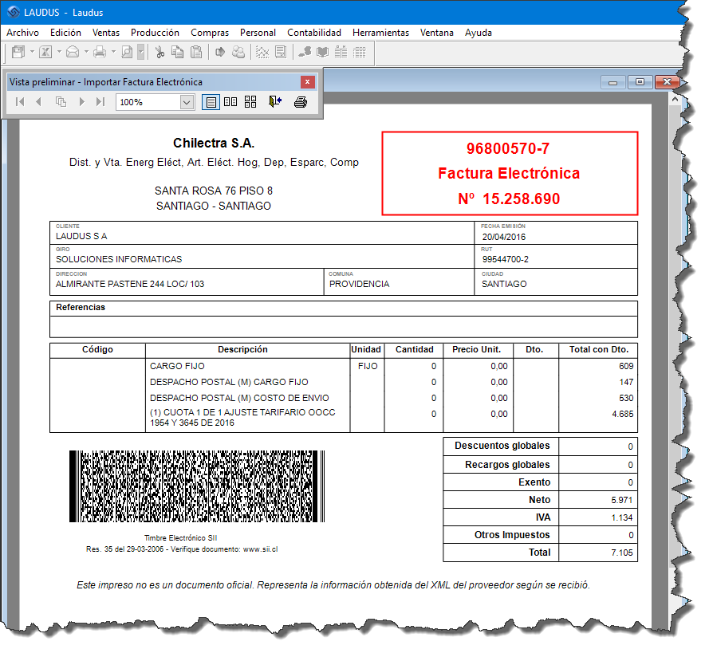Close the Vista preliminar toolbar window

(x=308, y=82)
